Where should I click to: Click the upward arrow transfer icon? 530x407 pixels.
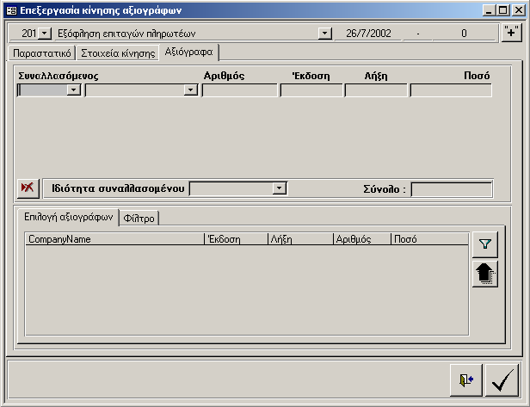pyautogui.click(x=486, y=274)
